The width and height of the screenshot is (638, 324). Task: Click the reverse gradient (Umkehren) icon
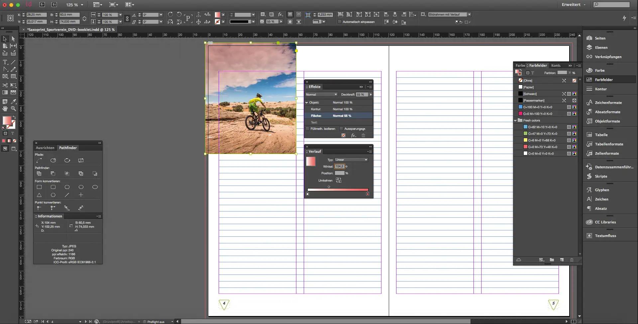click(x=338, y=180)
